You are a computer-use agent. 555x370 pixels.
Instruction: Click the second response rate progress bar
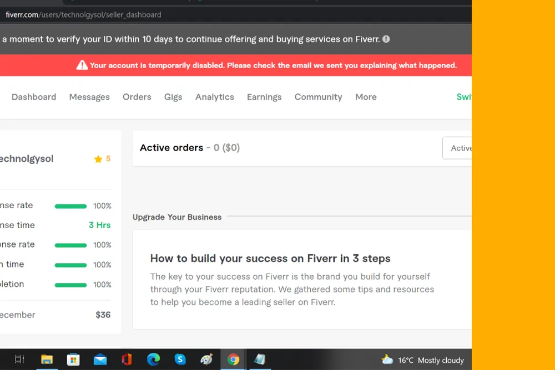click(x=70, y=245)
